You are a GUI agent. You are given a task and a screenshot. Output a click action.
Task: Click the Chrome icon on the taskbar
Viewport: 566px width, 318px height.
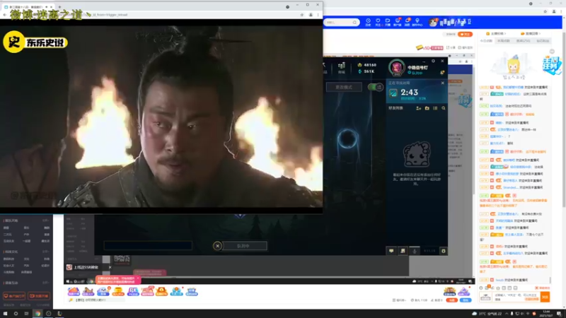pyautogui.click(x=37, y=314)
